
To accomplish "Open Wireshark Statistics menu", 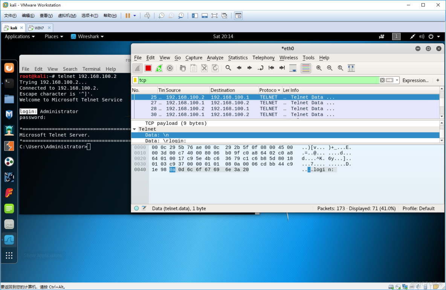I will pyautogui.click(x=238, y=58).
